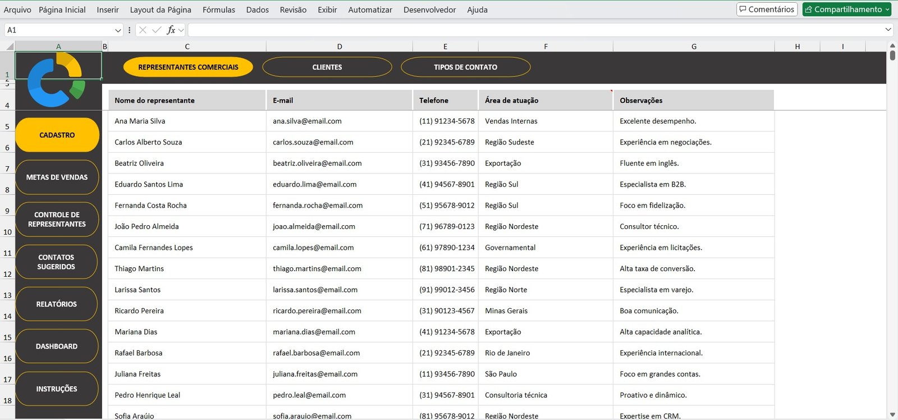The width and height of the screenshot is (898, 420).
Task: Click the formula bar cancel X icon
Action: [143, 30]
